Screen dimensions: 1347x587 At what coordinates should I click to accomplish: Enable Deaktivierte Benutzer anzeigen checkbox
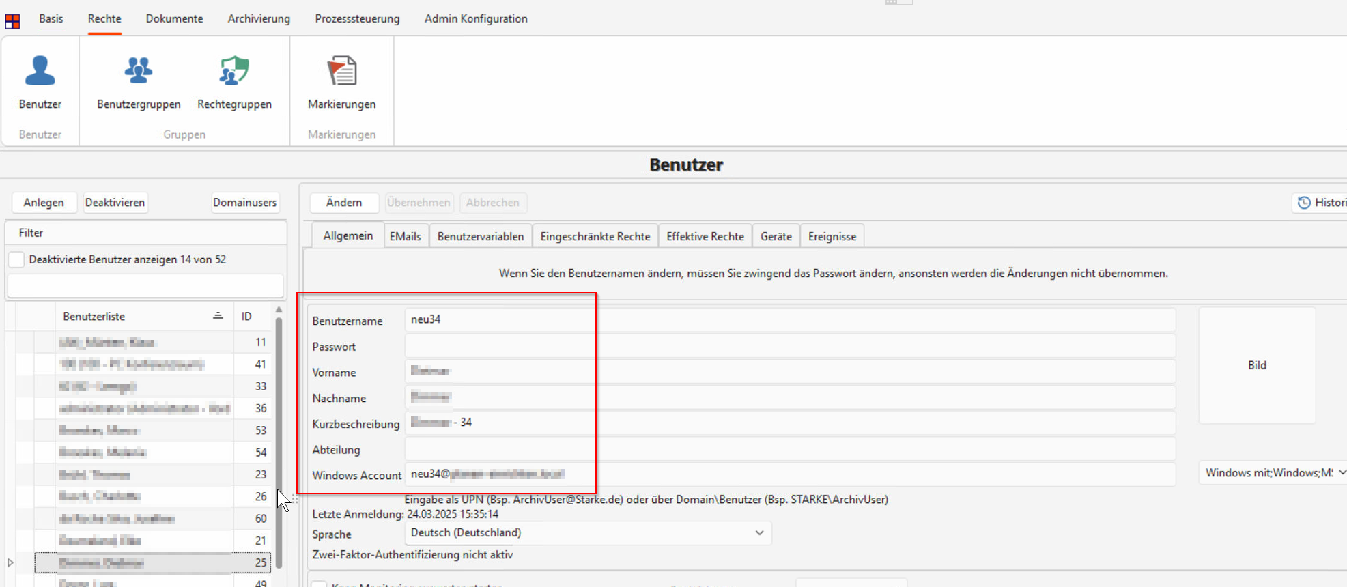[x=17, y=260]
